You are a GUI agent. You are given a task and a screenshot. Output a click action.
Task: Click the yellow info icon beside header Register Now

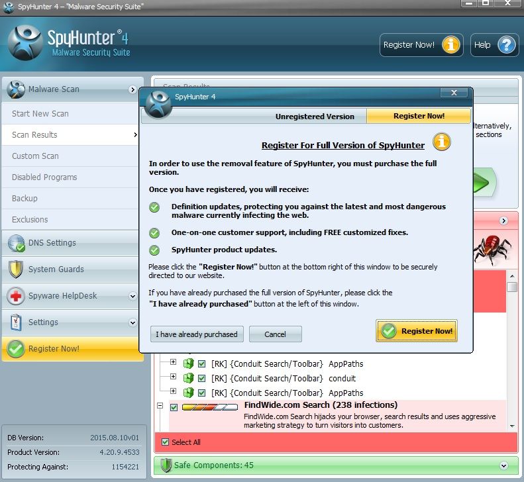click(x=450, y=44)
